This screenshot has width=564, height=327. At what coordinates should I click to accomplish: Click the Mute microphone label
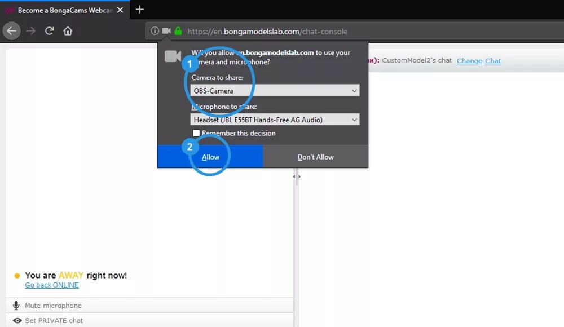[x=53, y=306]
